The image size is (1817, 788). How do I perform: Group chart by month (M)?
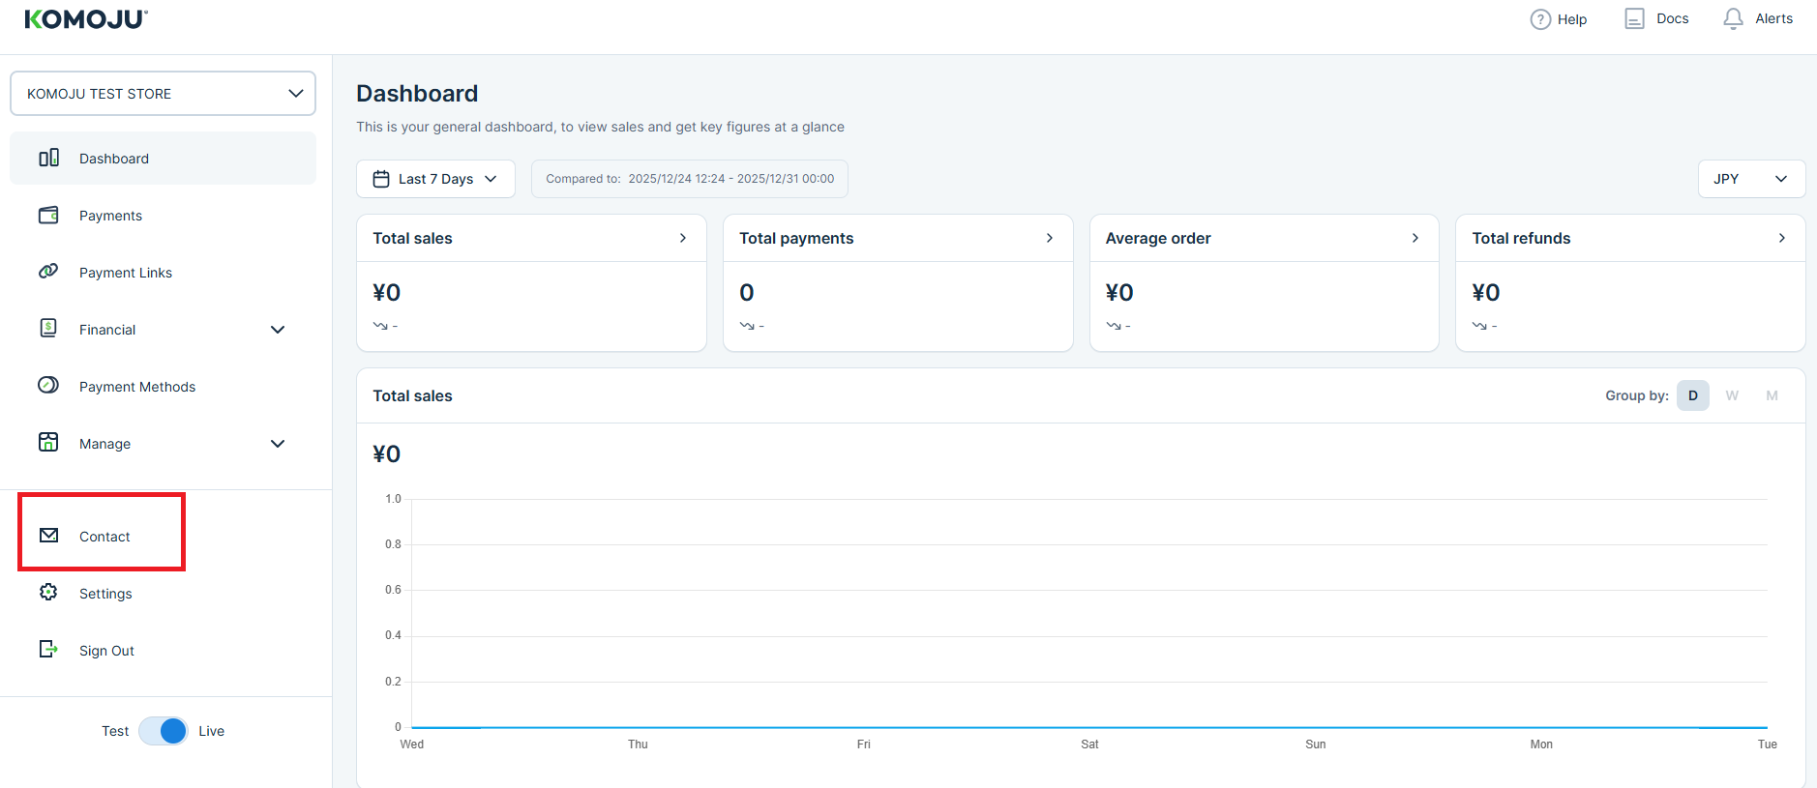click(x=1772, y=395)
